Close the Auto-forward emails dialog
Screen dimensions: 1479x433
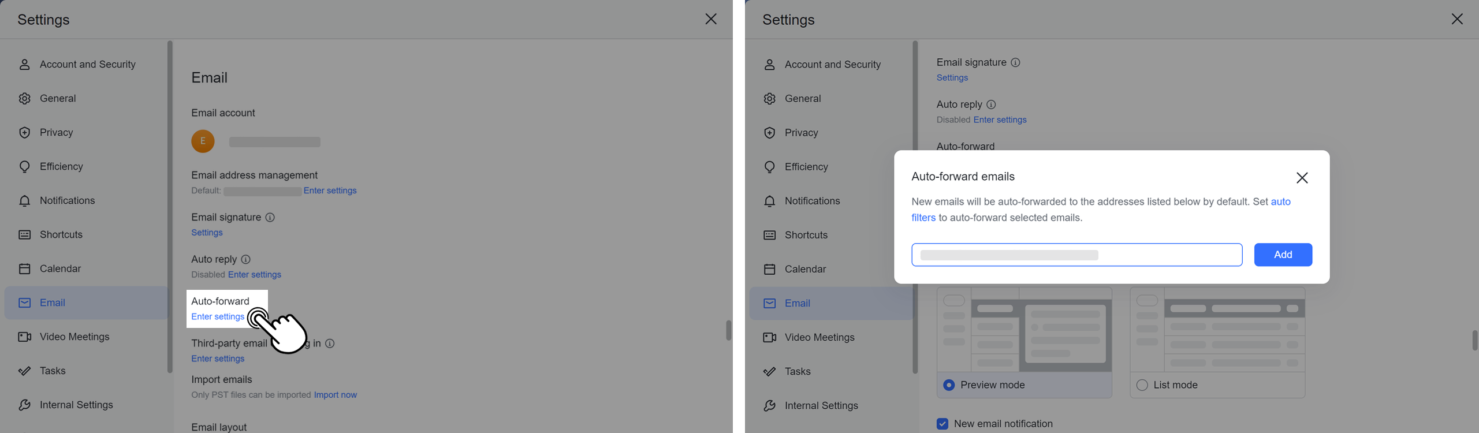coord(1302,178)
